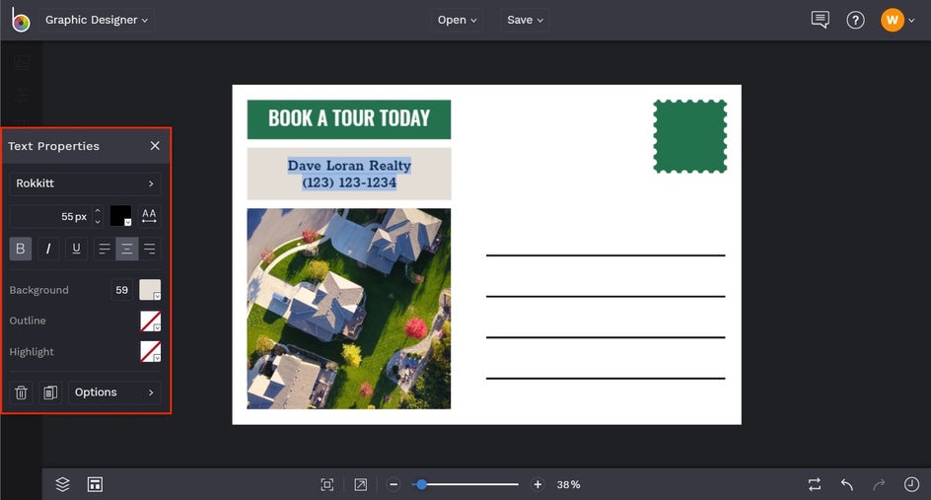The height and width of the screenshot is (500, 931).
Task: Redo the last action
Action: [x=879, y=484]
